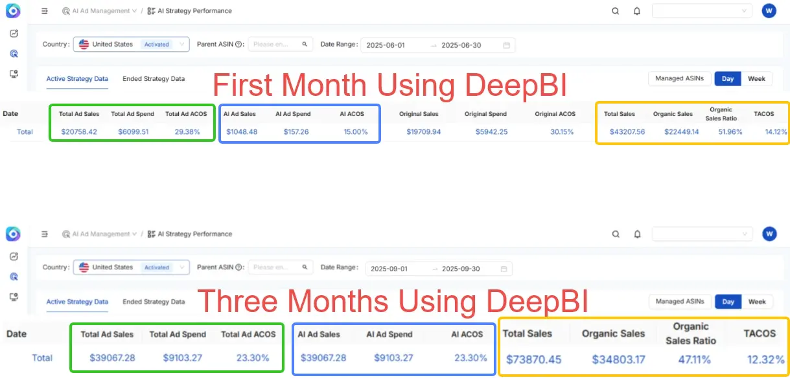
Task: Check notifications via the bell icon
Action: 636,10
